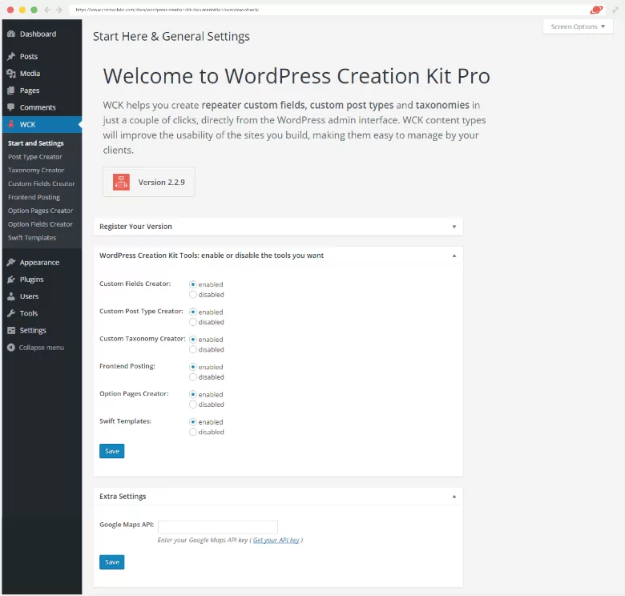The width and height of the screenshot is (625, 596).
Task: Click the Frontend Posting: setting label
Action: (127, 366)
